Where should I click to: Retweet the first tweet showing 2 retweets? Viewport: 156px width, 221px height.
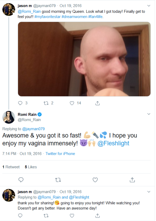point(46,103)
